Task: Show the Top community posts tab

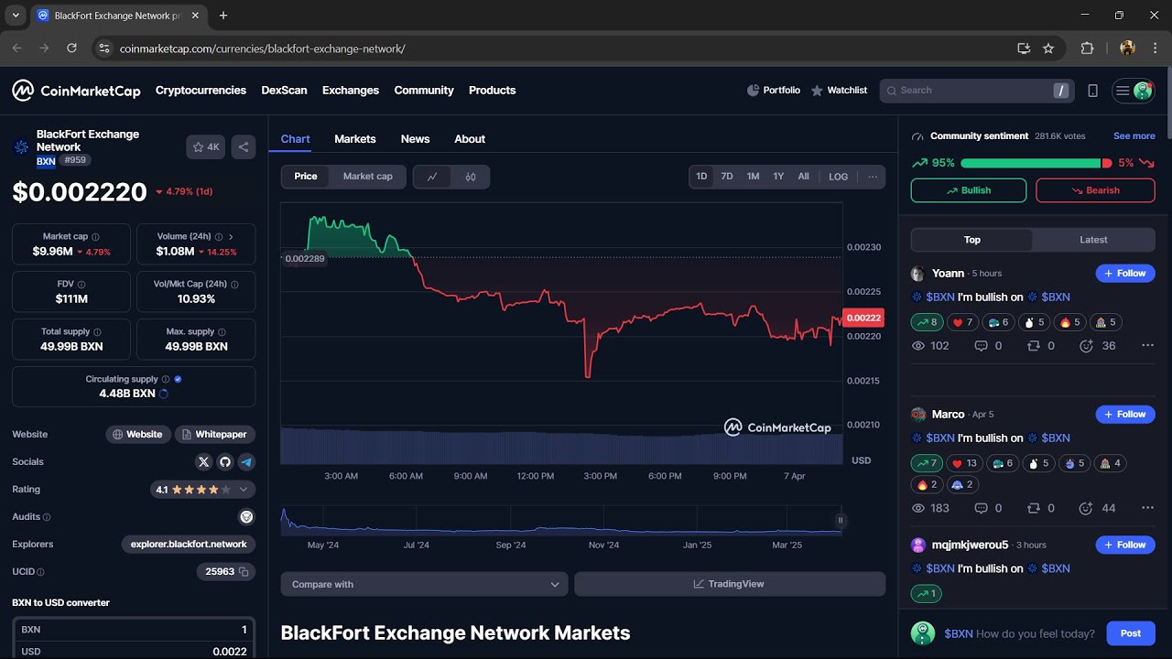Action: (972, 240)
